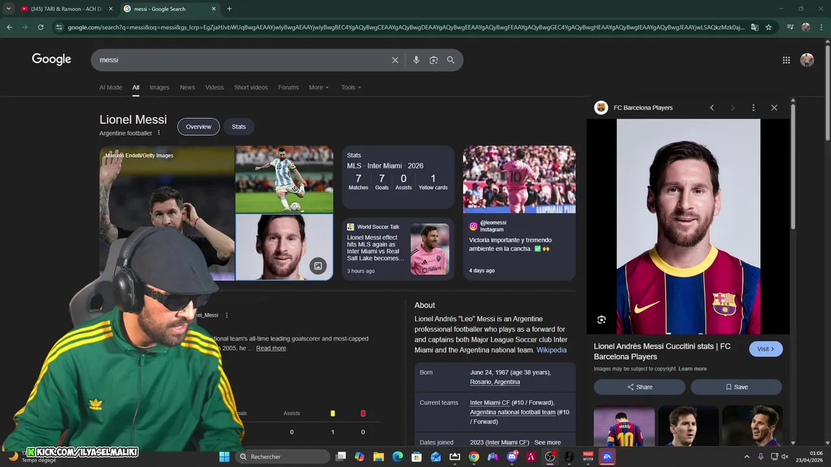The image size is (831, 467).
Task: Open Learn more copyright link
Action: [x=693, y=369]
